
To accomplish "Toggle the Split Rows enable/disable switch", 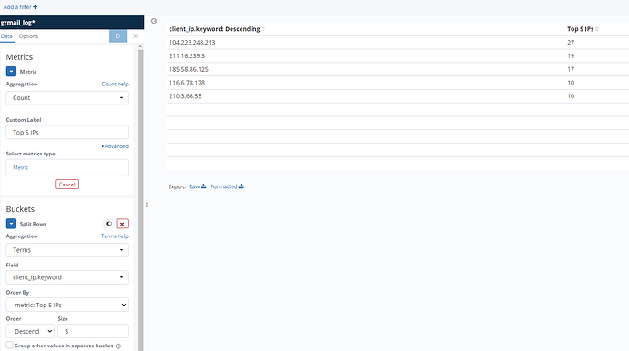I will (108, 224).
